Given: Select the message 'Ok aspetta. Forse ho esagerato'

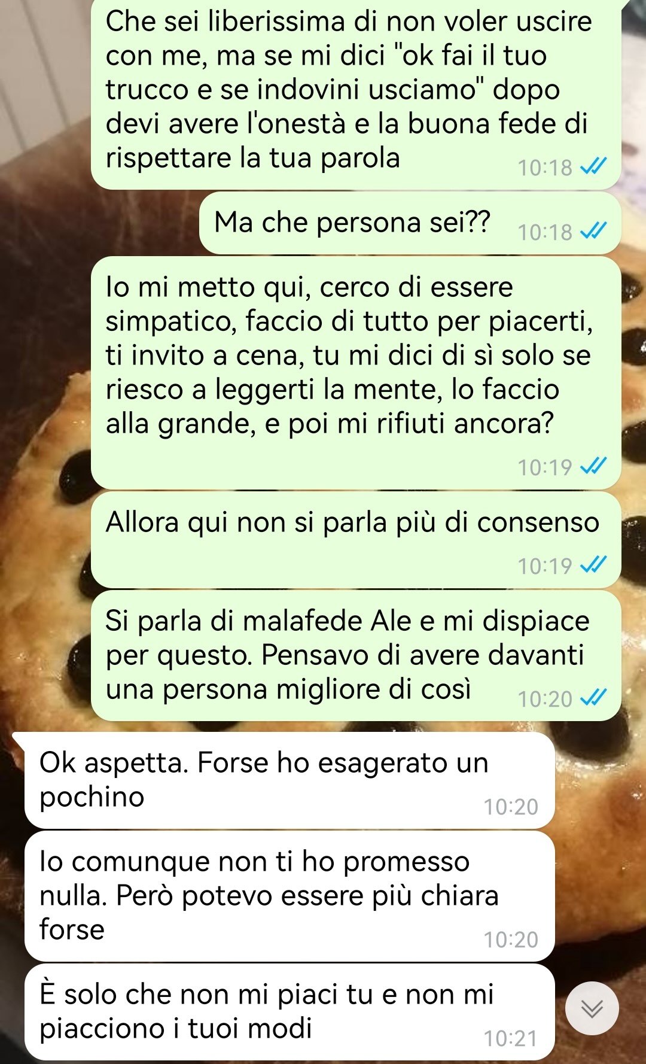Looking at the screenshot, I should tap(290, 780).
